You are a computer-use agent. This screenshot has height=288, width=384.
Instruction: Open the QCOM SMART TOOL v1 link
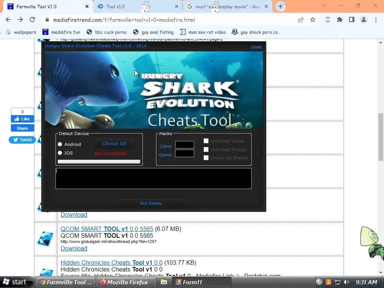pos(107,229)
